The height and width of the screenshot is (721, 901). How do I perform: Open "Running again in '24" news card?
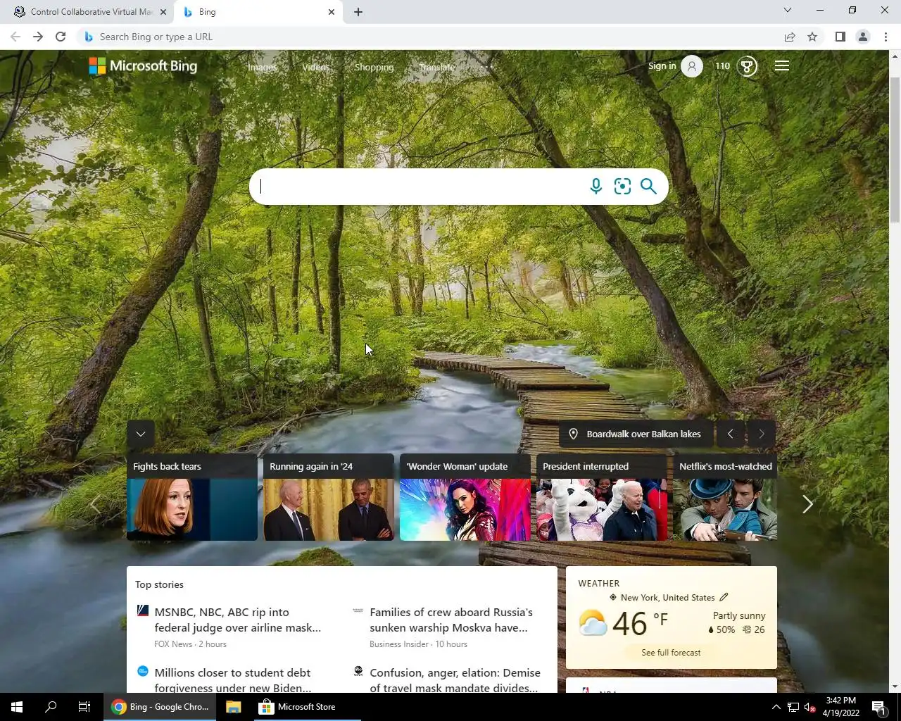click(329, 497)
